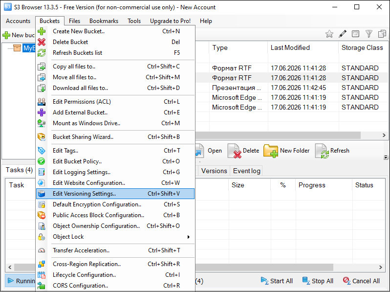Click the Edit Logging Settings icon
Image resolution: width=390 pixels, height=292 pixels.
42,172
